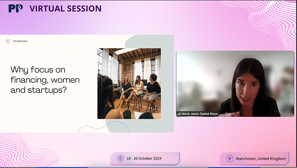Select the Introduction section label

tap(20, 41)
